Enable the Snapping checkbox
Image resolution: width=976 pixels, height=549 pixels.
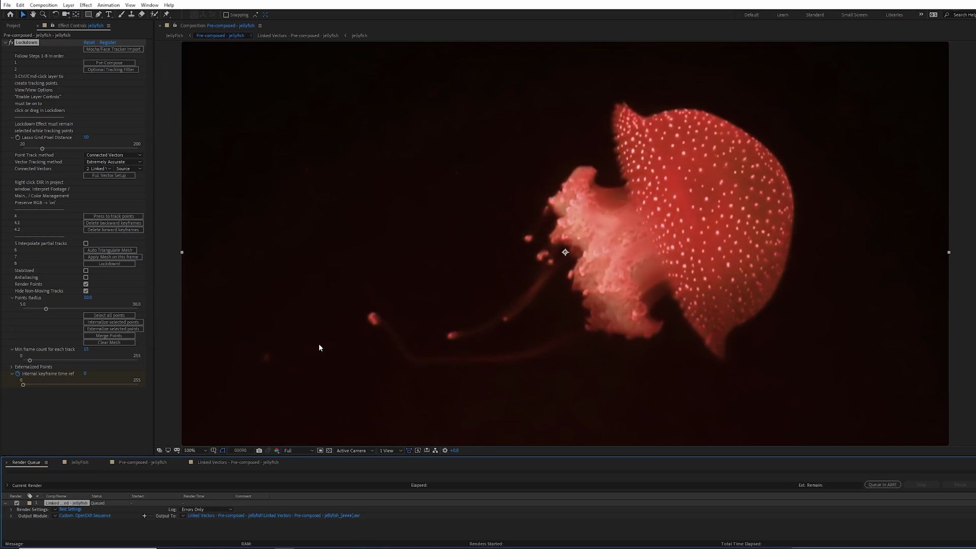pos(226,15)
